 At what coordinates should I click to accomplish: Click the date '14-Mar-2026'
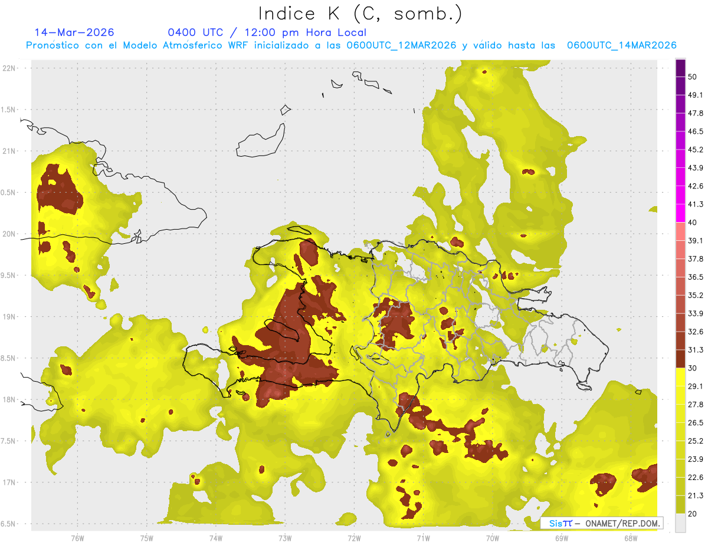tap(75, 32)
